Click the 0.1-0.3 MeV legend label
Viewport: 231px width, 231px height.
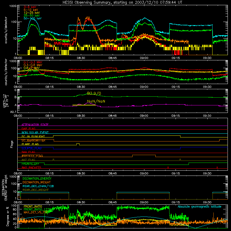pos(33,62)
